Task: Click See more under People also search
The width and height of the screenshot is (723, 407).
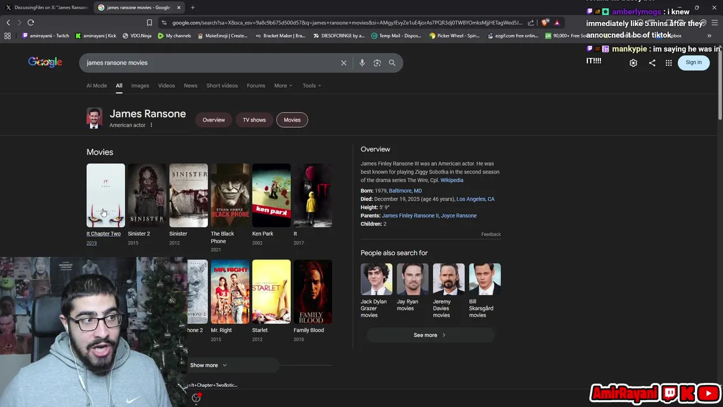Action: tap(430, 335)
